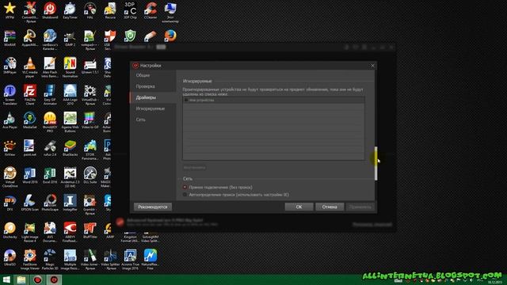Viewport: 507px width, 285px height.
Task: Launch Screen Translator desktop icon
Action: pyautogui.click(x=10, y=95)
